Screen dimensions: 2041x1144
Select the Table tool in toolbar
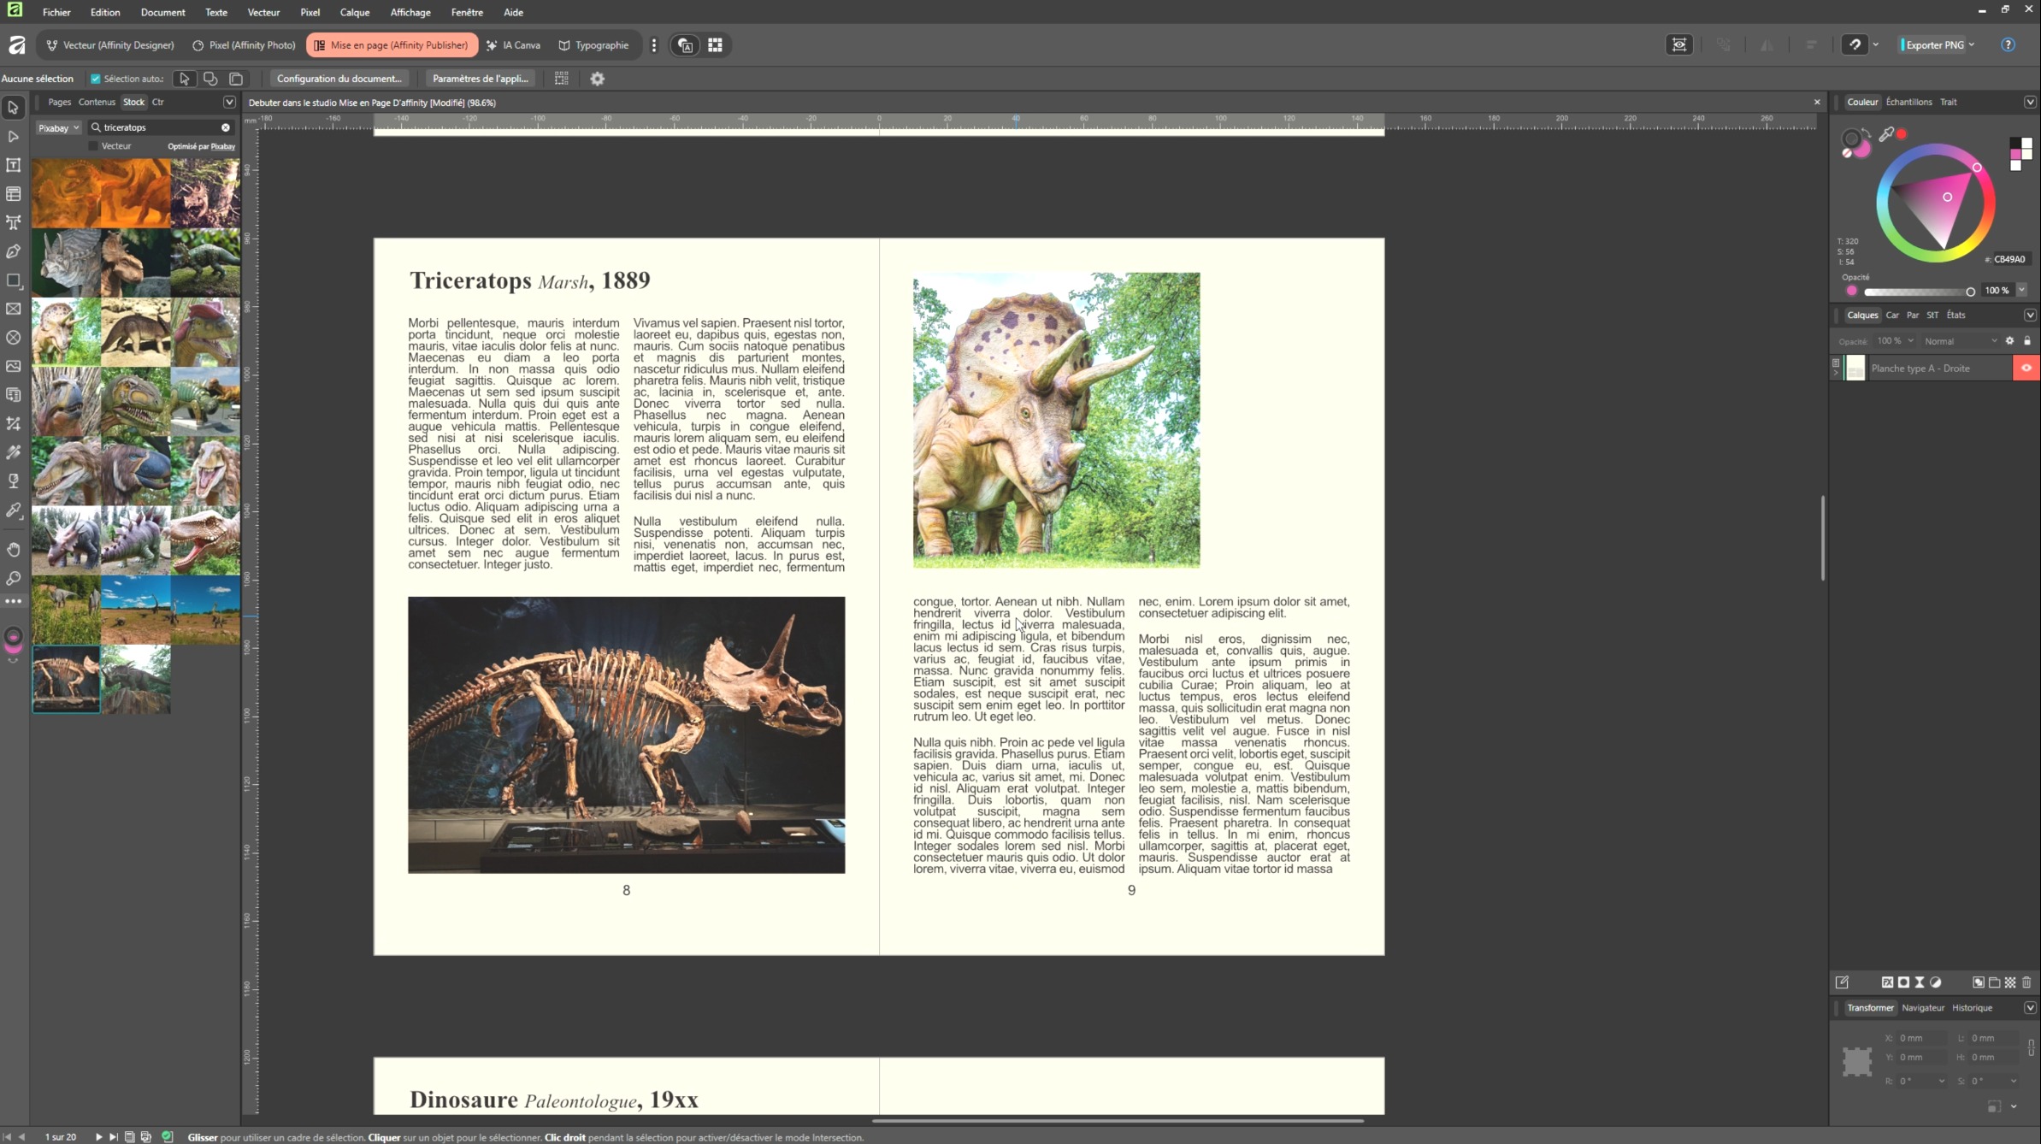pos(14,194)
